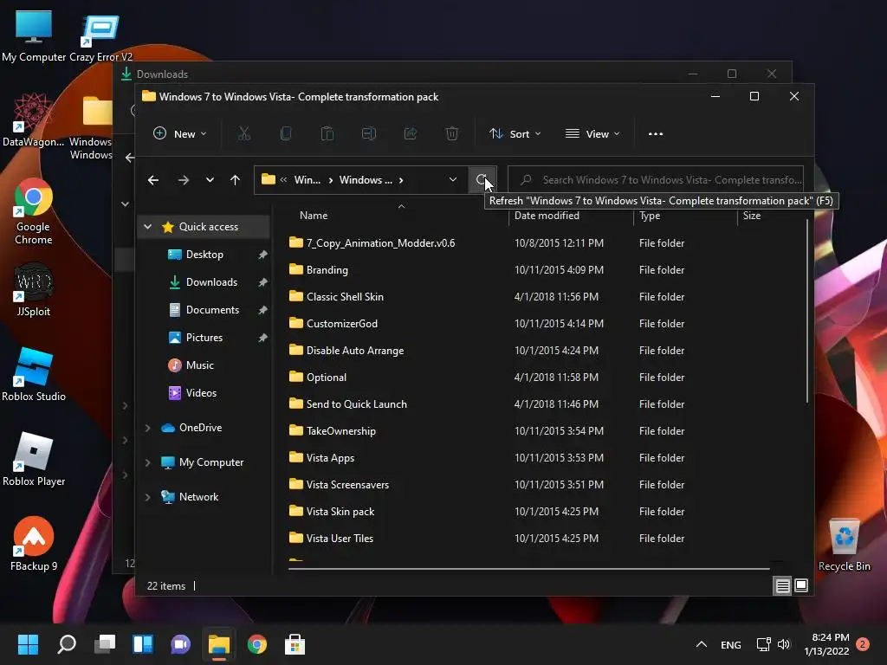Refresh the current folder view
This screenshot has width=887, height=665.
pos(482,180)
